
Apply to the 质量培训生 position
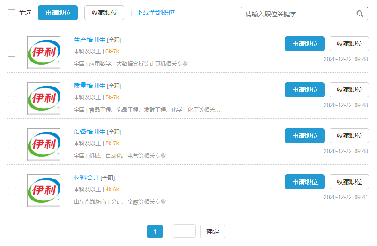click(304, 90)
